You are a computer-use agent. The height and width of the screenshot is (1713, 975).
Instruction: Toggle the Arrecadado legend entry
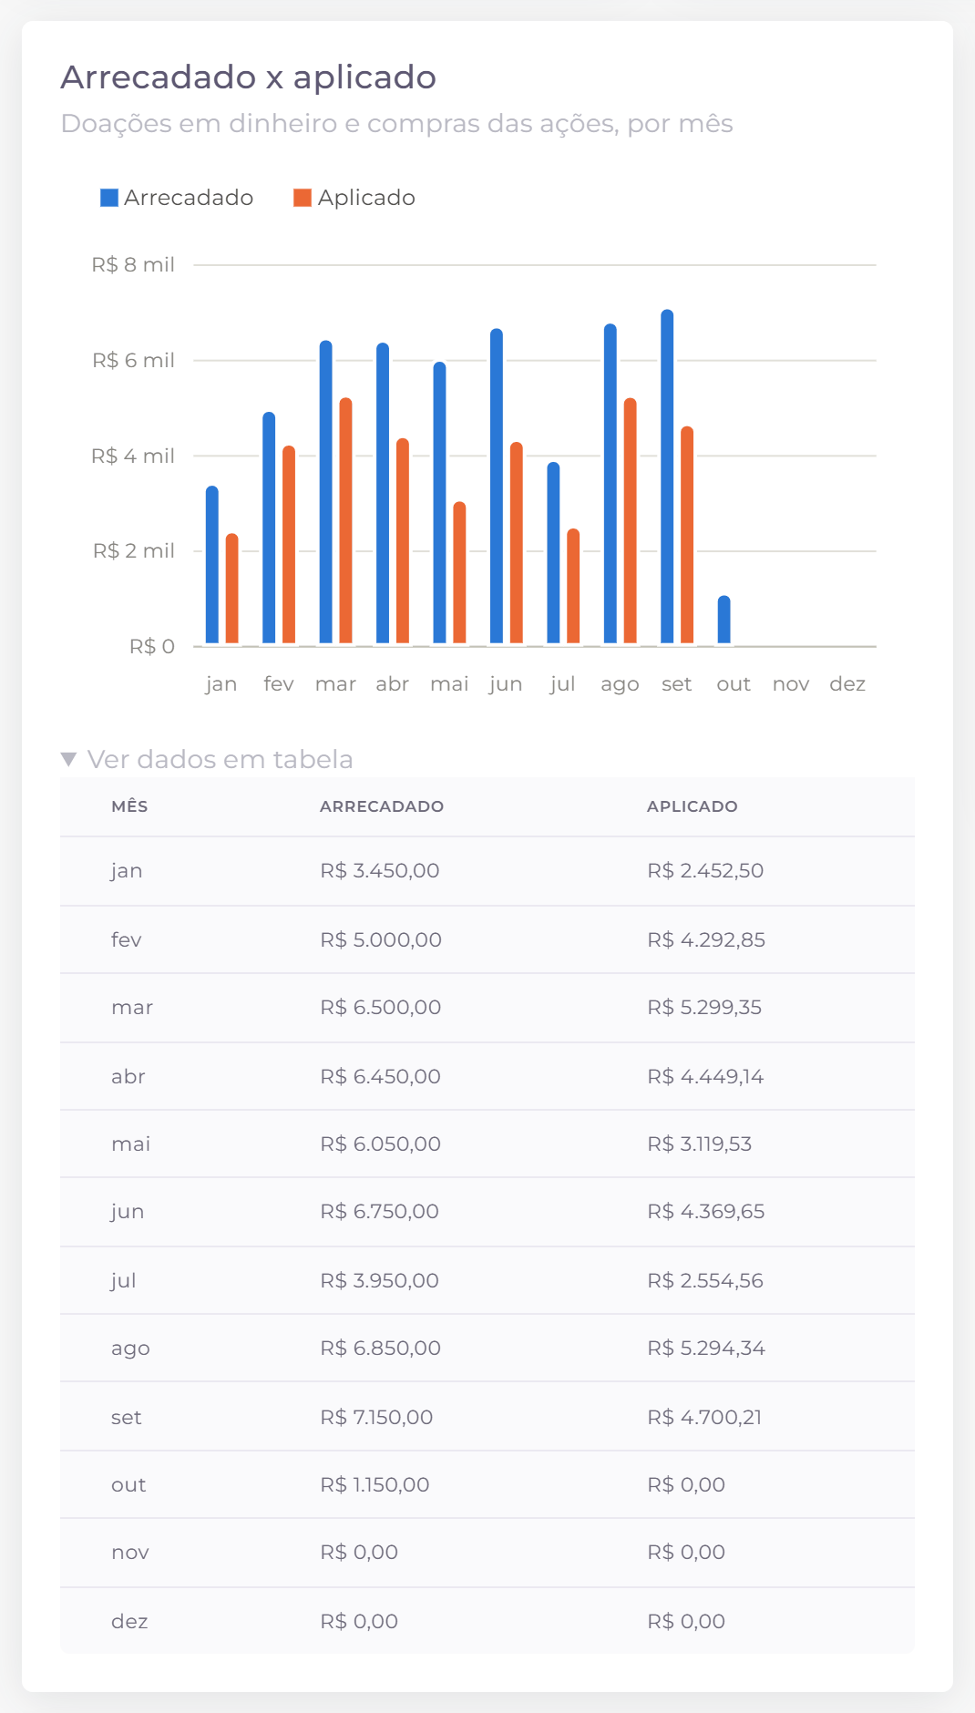pos(177,198)
